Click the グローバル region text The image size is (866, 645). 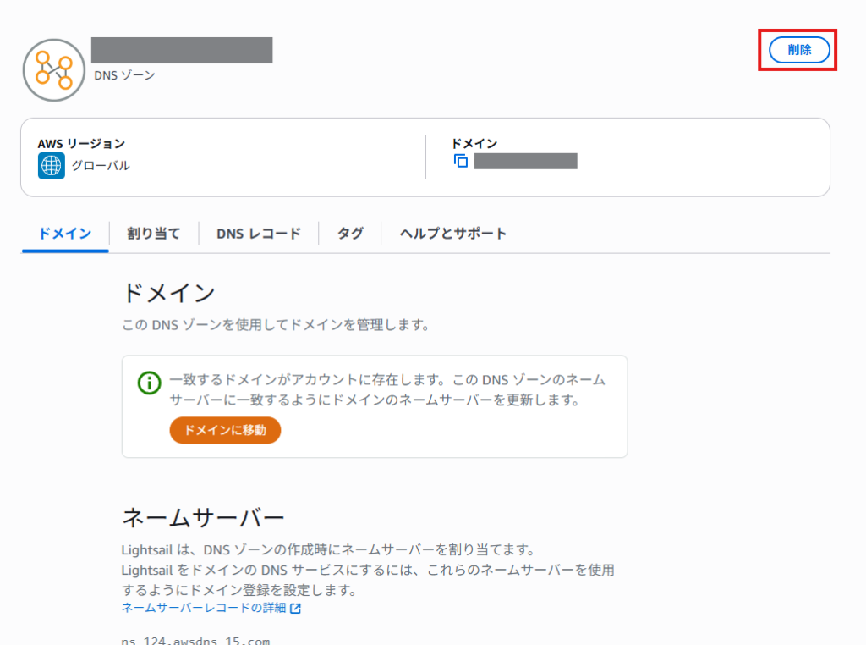click(101, 166)
